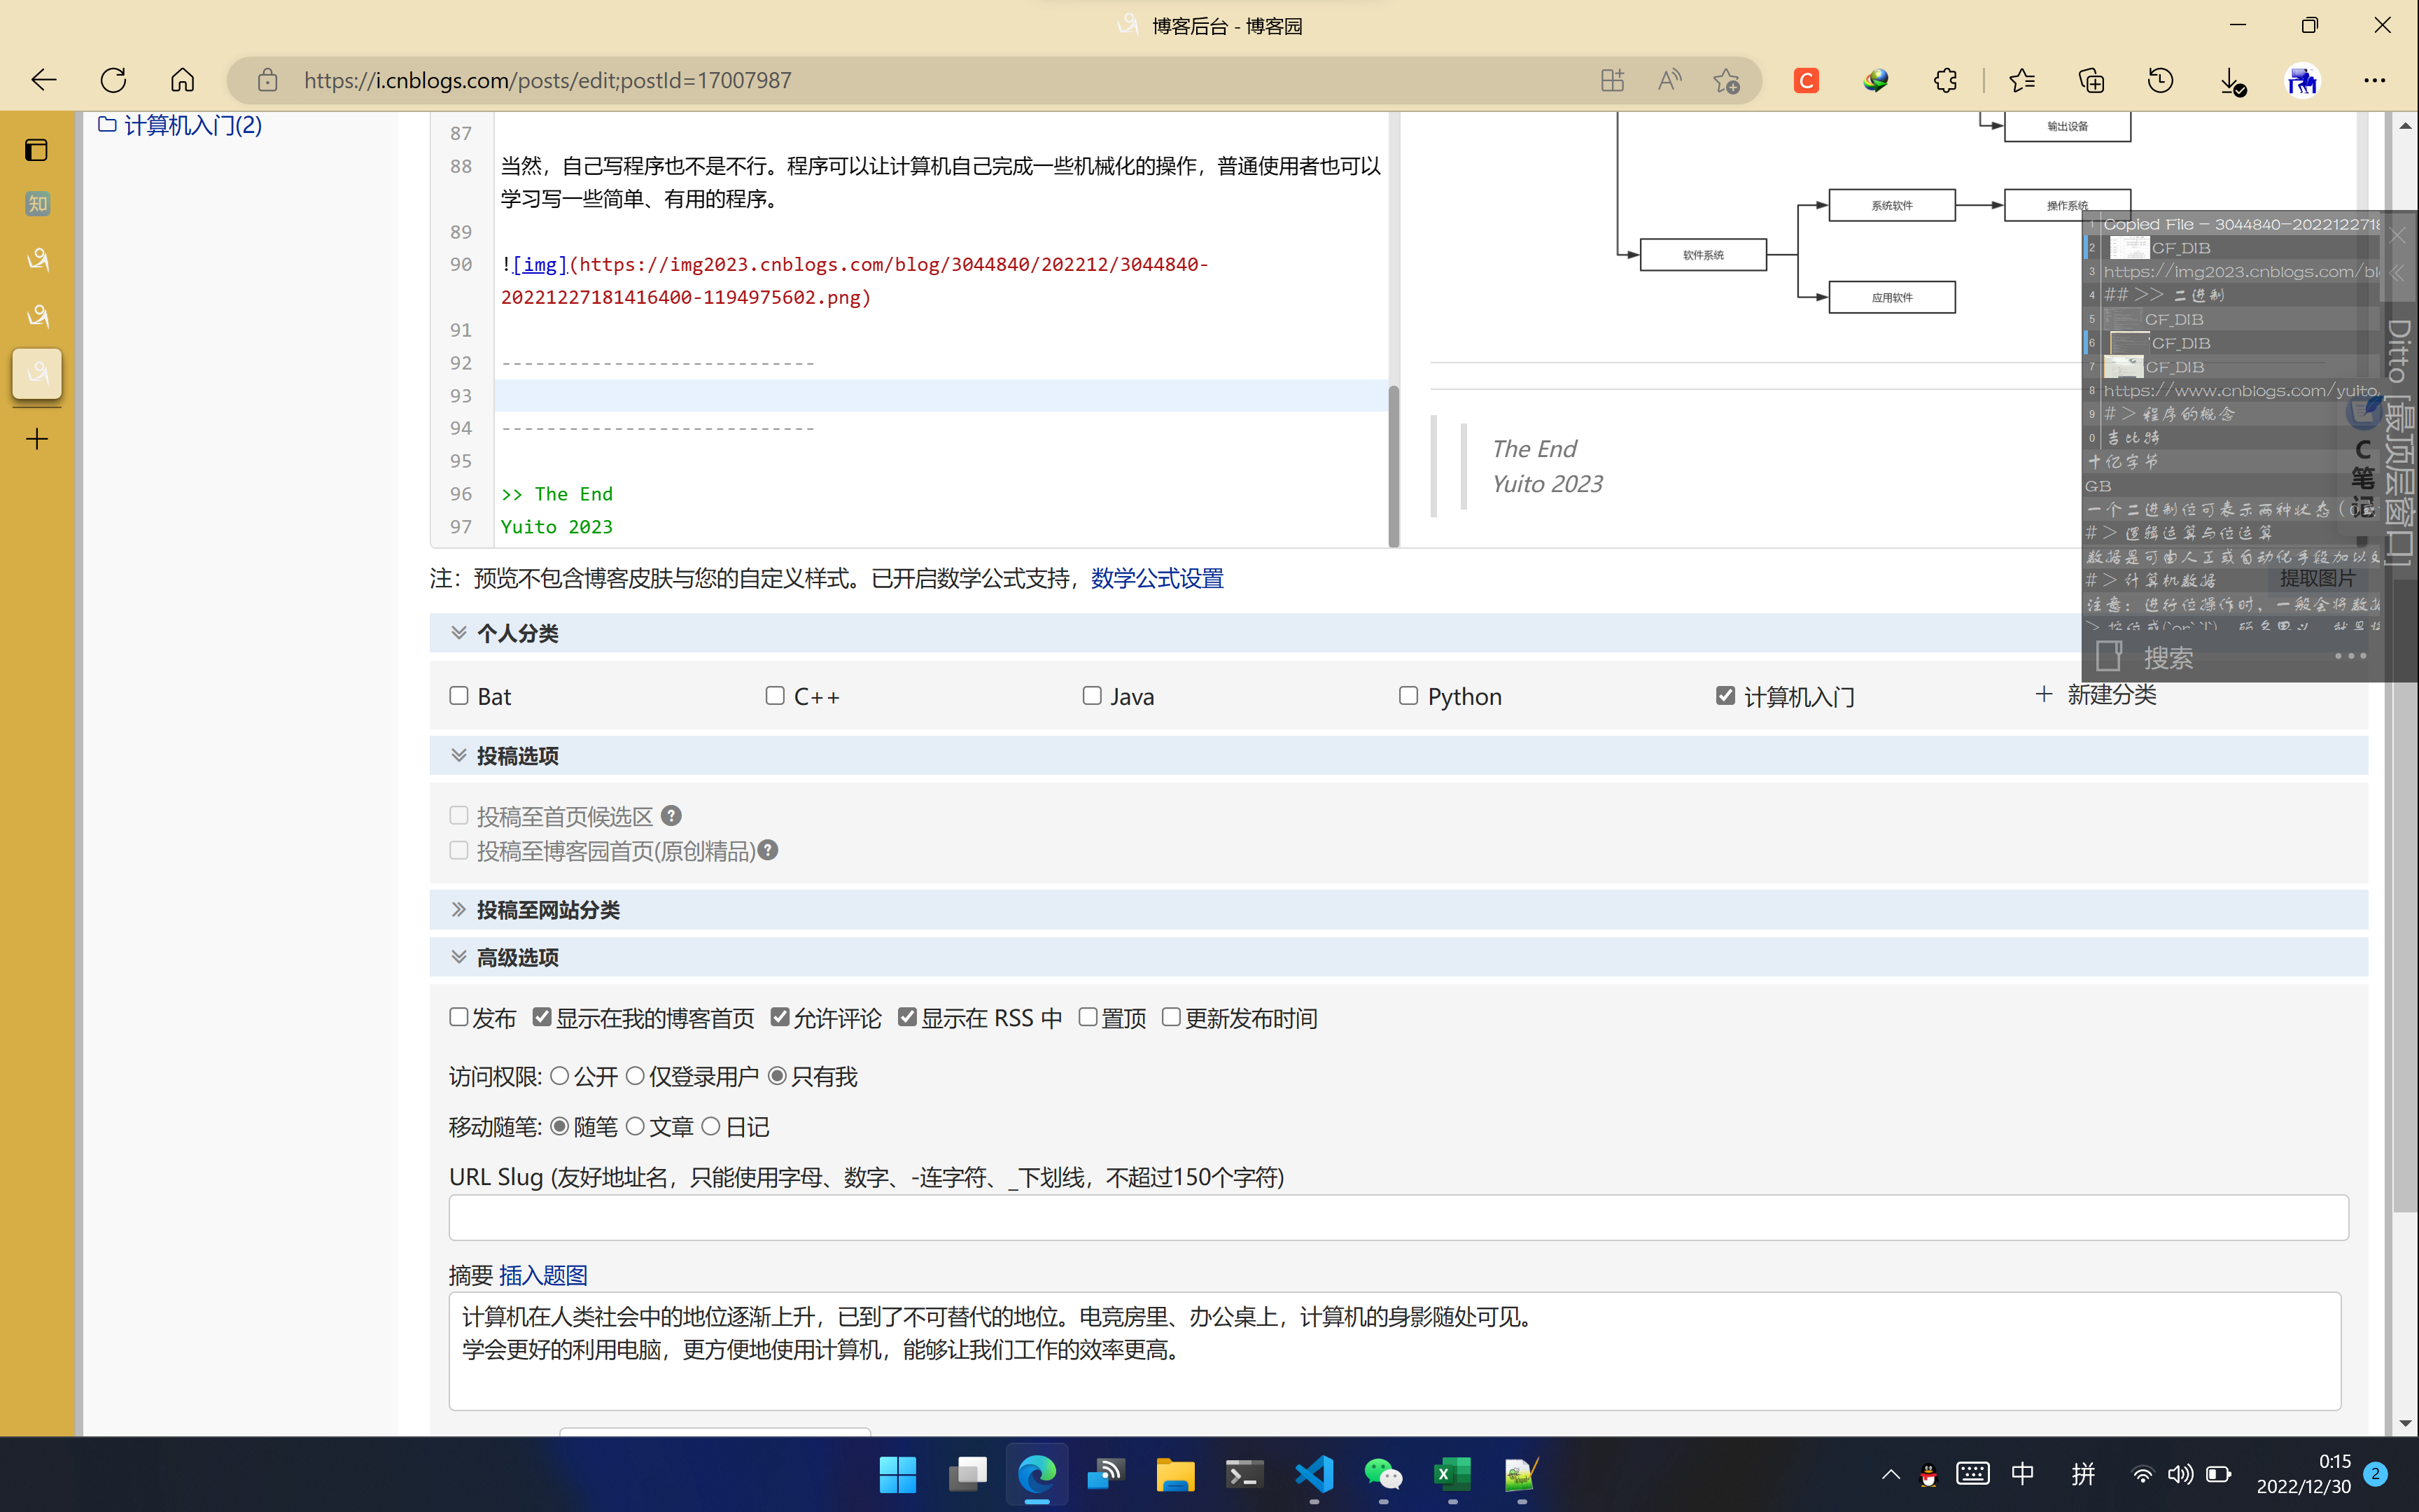Image resolution: width=2419 pixels, height=1512 pixels.
Task: Switch to the first cnblogs vertical tab
Action: click(37, 260)
